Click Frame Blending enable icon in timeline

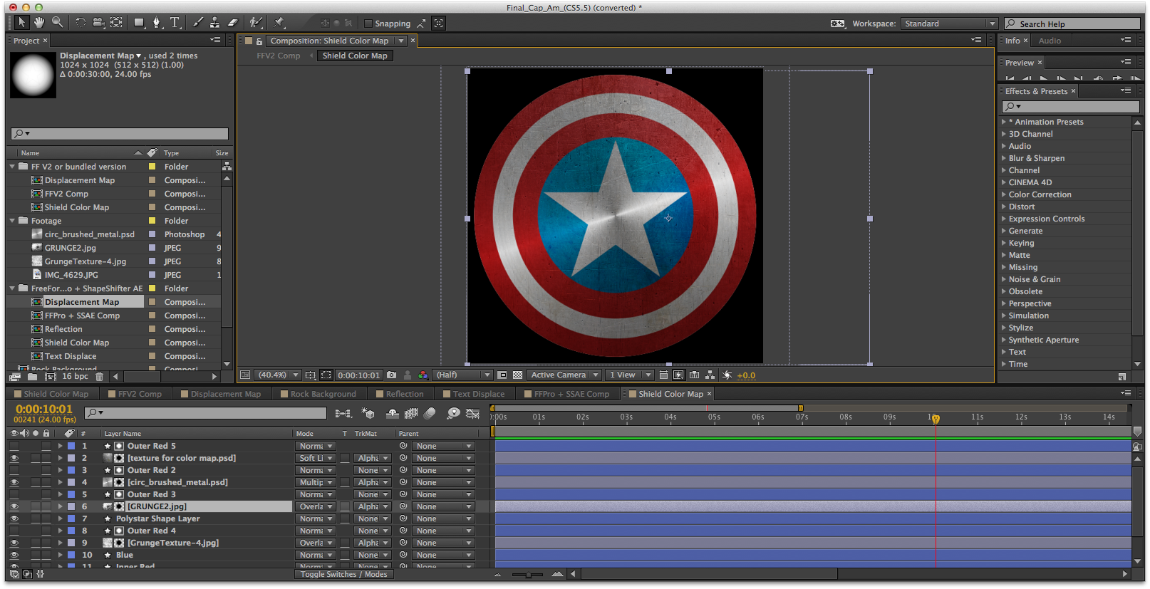[411, 413]
